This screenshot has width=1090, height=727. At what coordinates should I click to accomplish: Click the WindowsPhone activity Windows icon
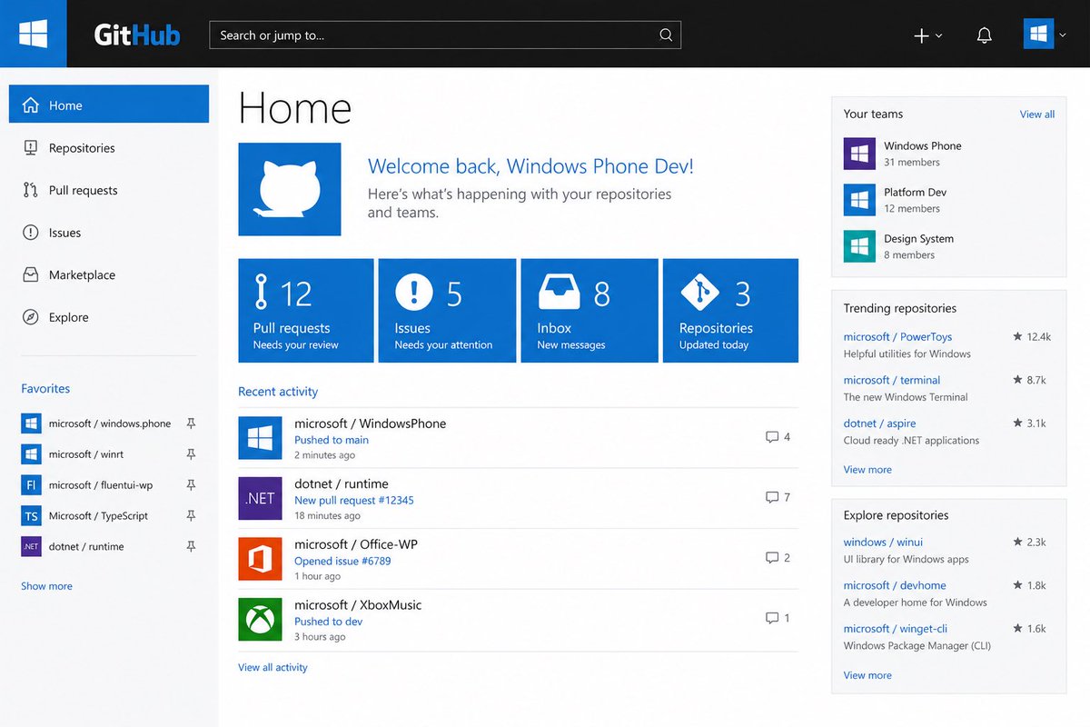pos(261,438)
